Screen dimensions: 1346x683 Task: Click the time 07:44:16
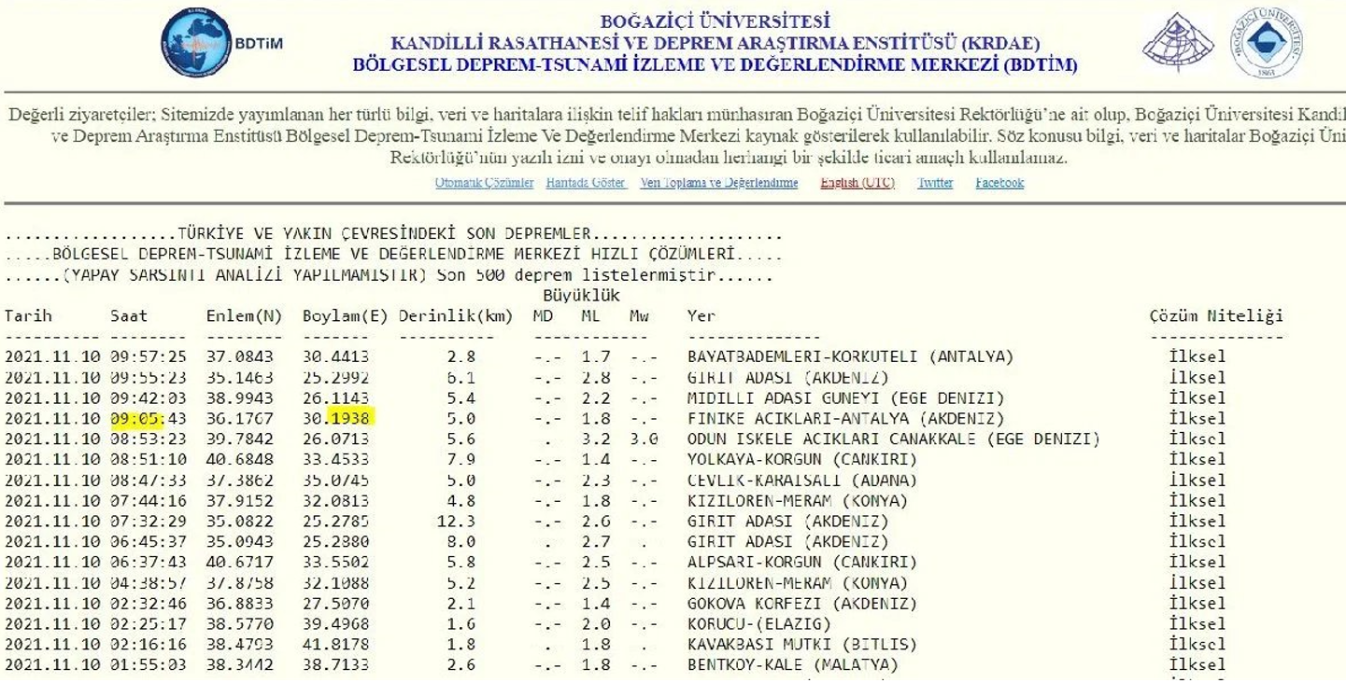click(x=149, y=501)
